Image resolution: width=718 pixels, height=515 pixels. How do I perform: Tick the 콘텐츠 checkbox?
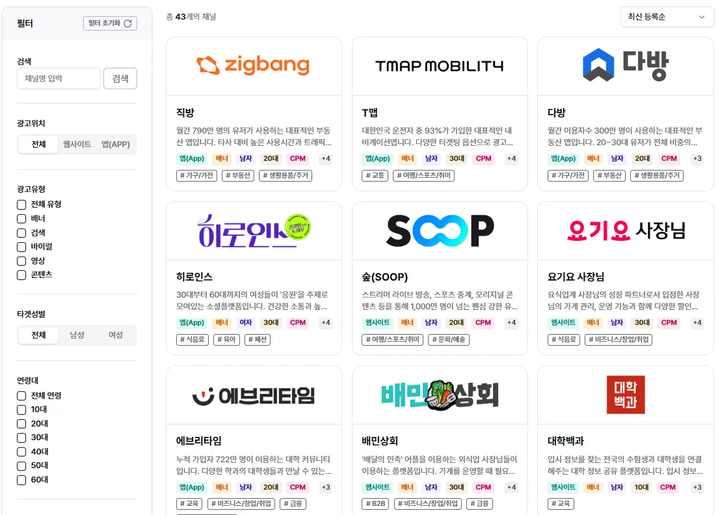coord(21,275)
